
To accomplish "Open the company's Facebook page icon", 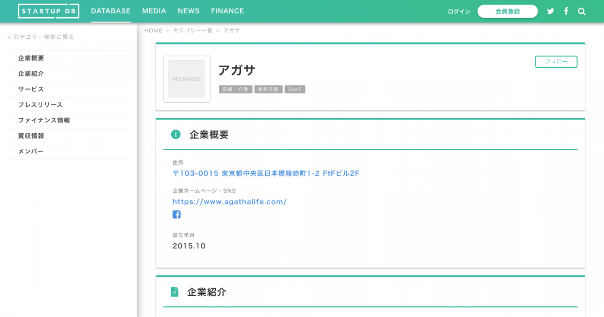I will pyautogui.click(x=176, y=214).
